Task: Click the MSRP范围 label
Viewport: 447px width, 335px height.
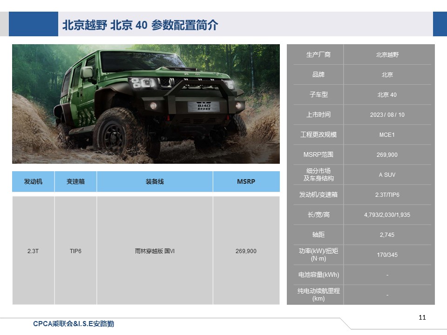Action: coord(318,154)
